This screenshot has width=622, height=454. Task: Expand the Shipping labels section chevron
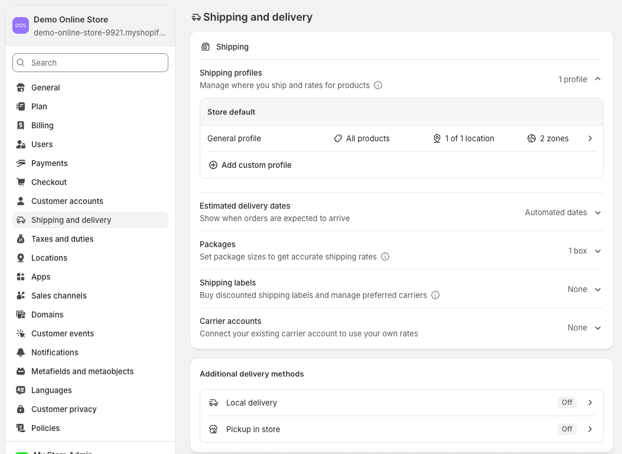[598, 290]
